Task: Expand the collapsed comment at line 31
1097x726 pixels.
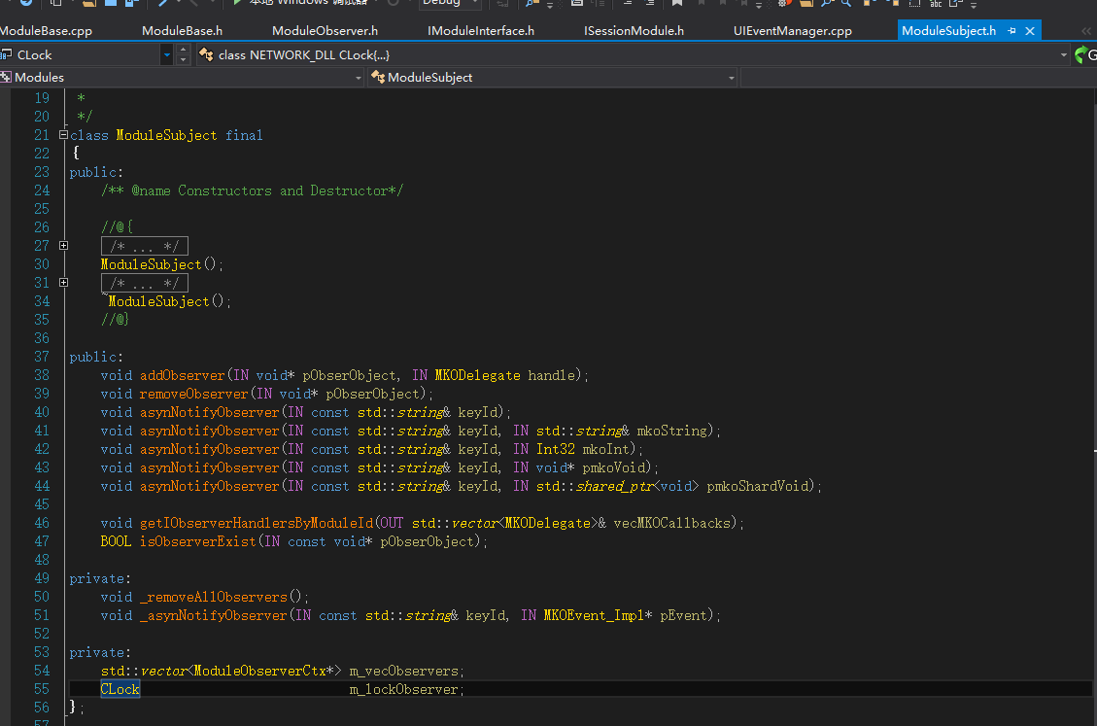Action: [64, 283]
